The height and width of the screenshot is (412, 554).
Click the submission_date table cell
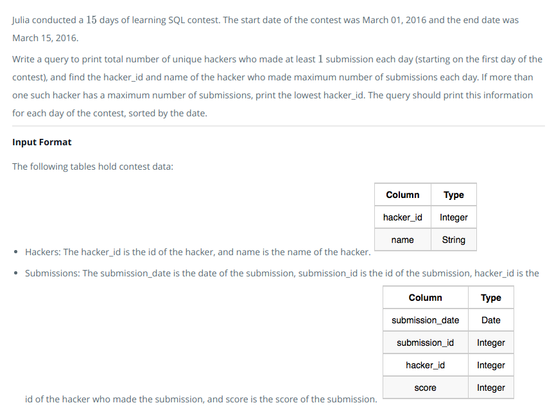point(426,320)
